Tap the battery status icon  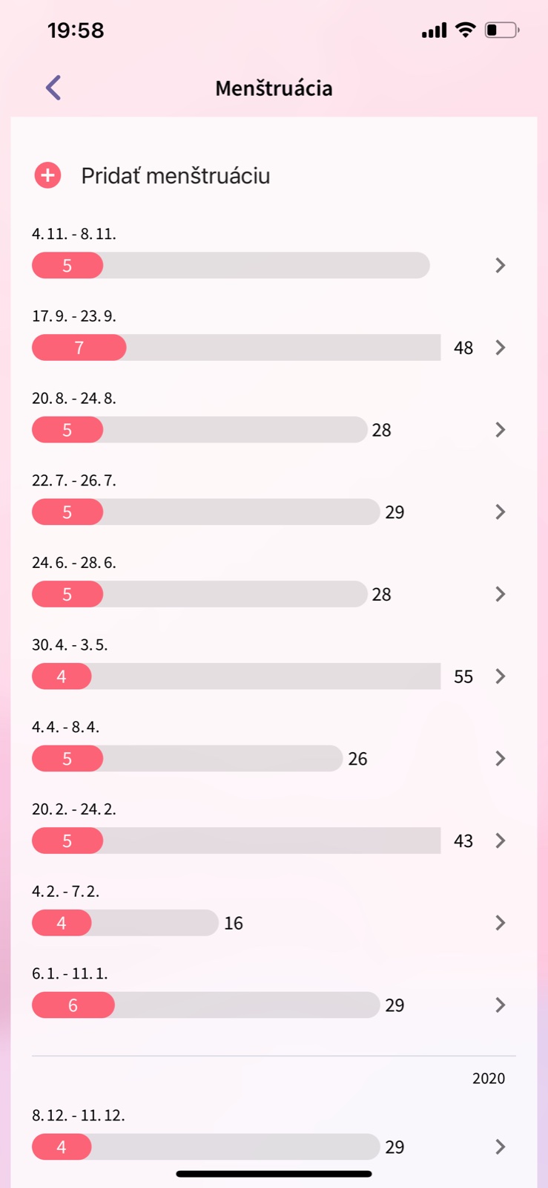coord(501,30)
